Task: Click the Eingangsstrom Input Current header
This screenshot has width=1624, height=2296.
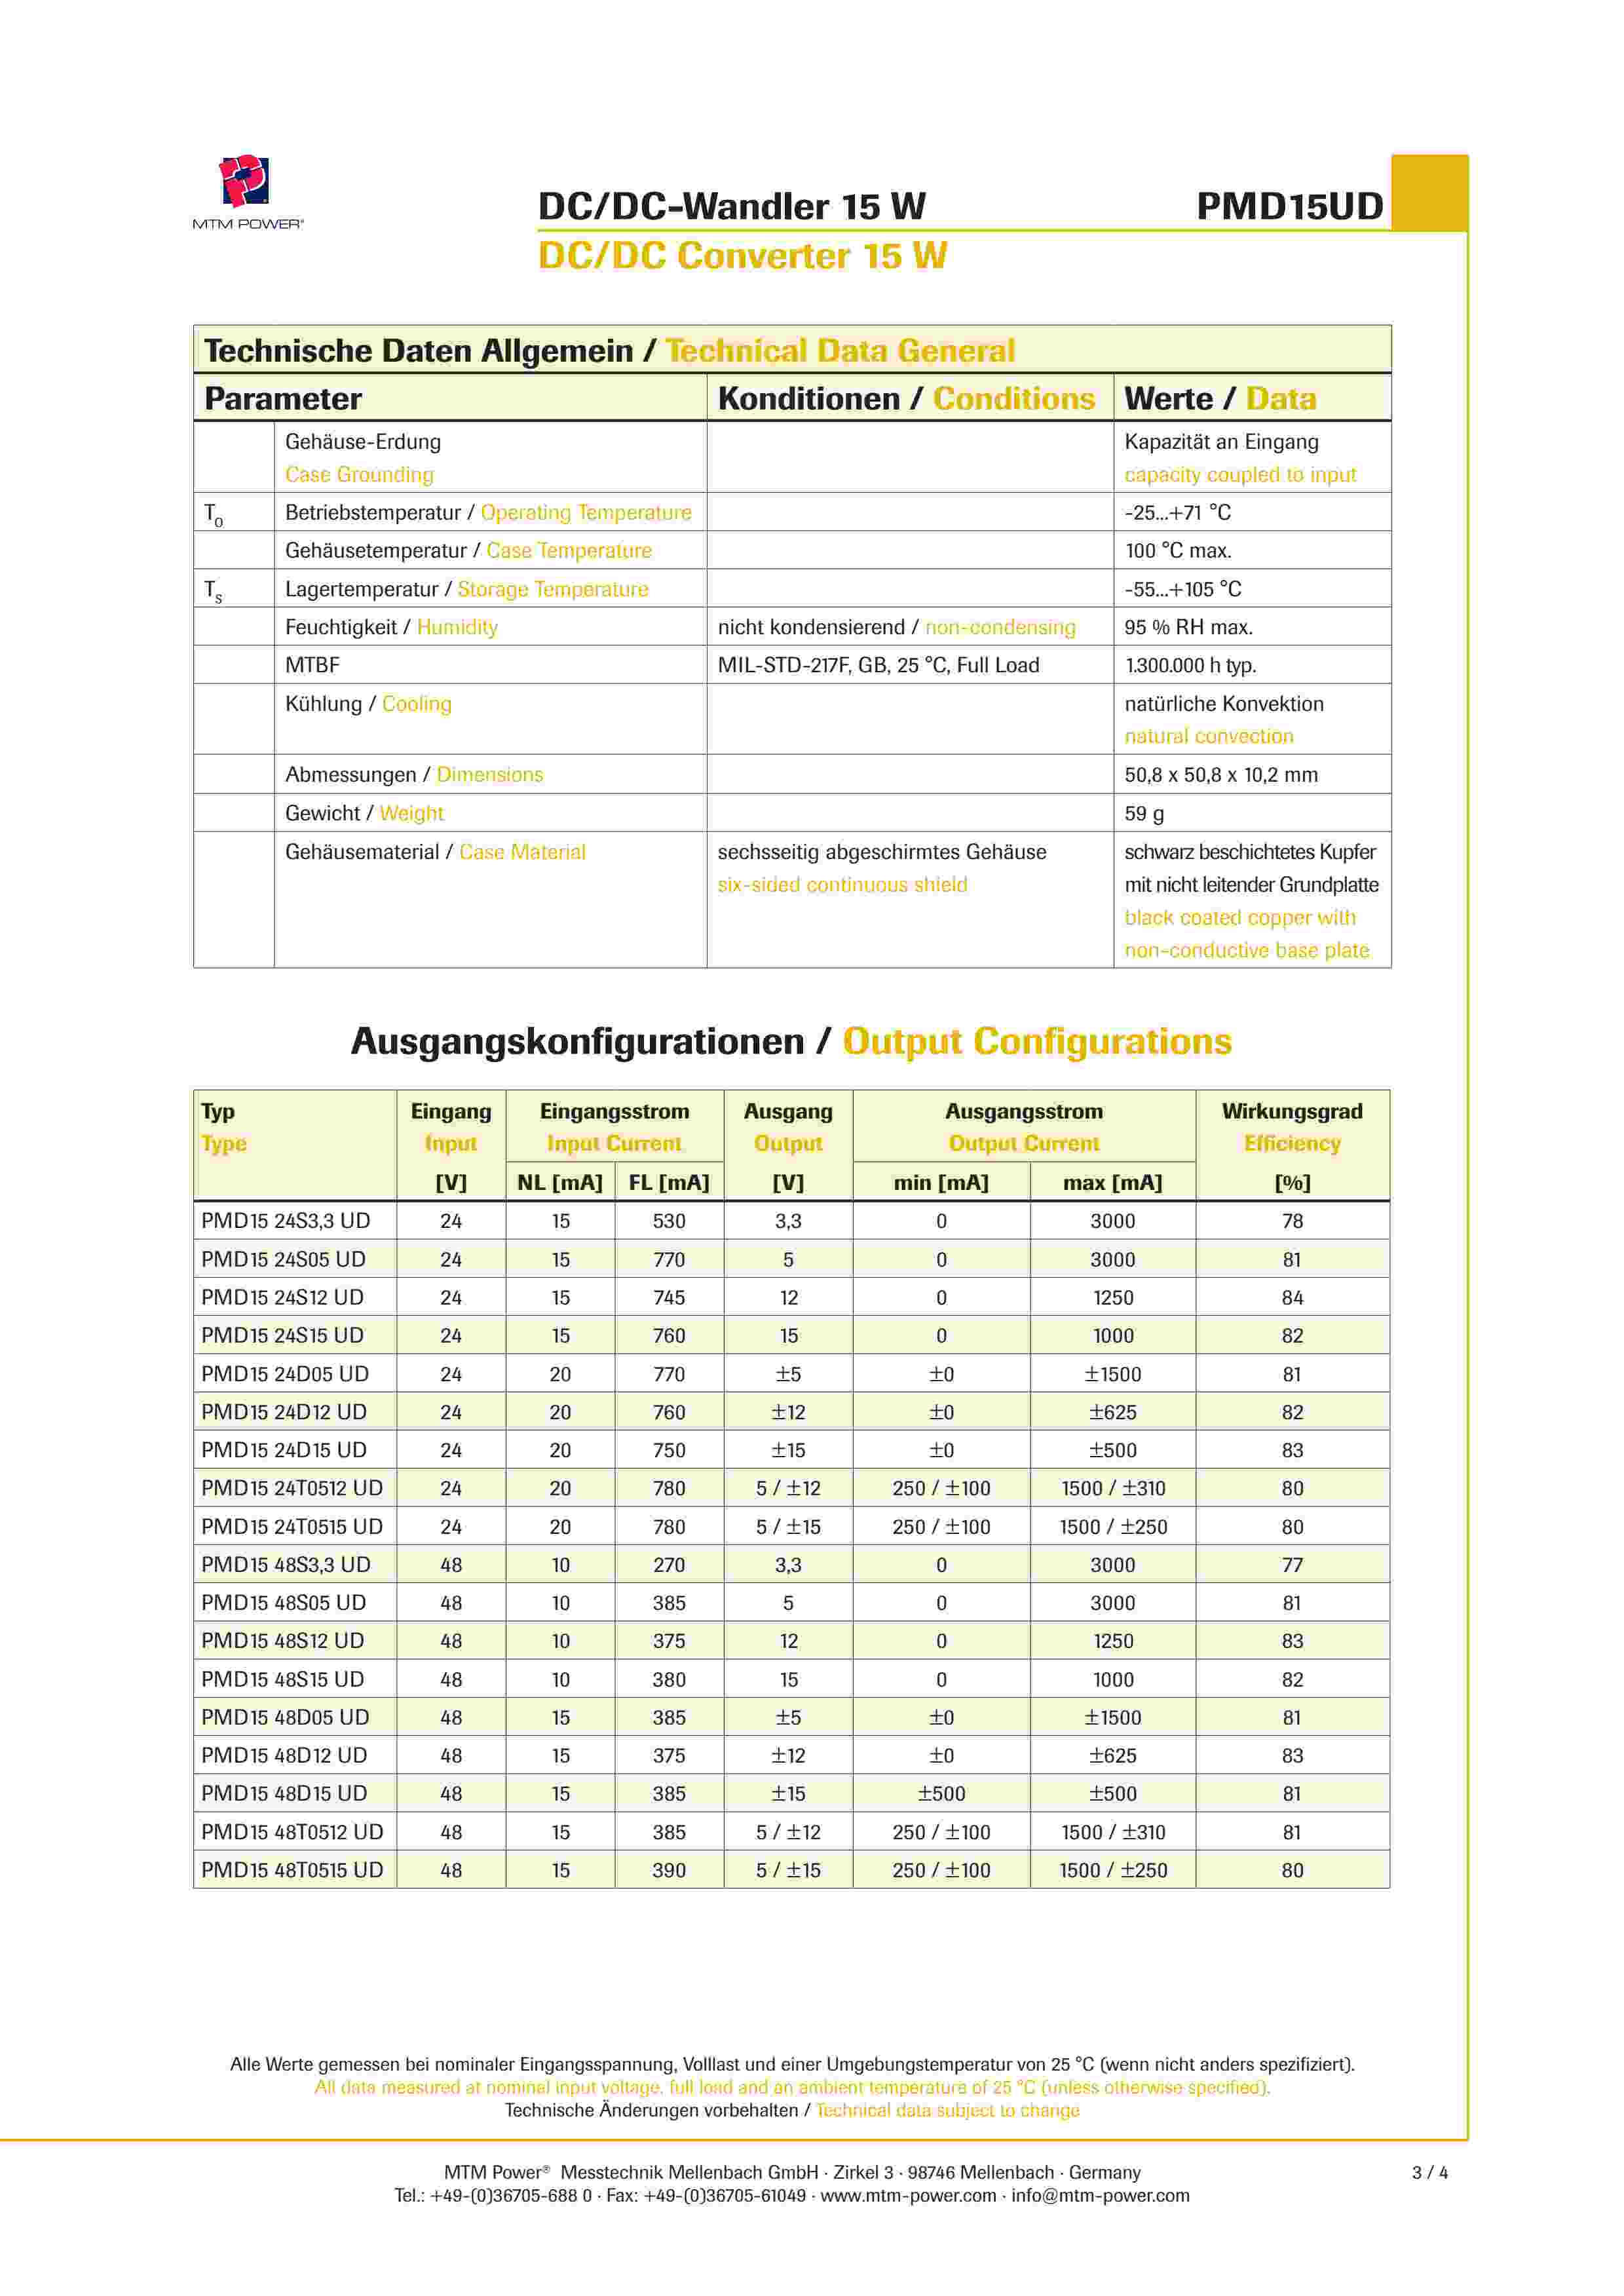Action: point(614,1127)
